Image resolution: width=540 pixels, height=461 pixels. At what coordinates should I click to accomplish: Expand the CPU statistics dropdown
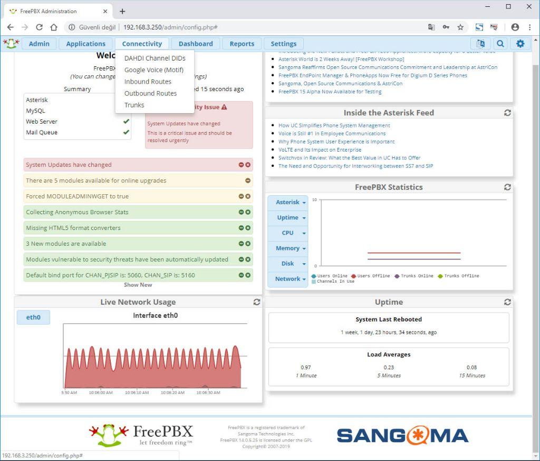pos(287,233)
